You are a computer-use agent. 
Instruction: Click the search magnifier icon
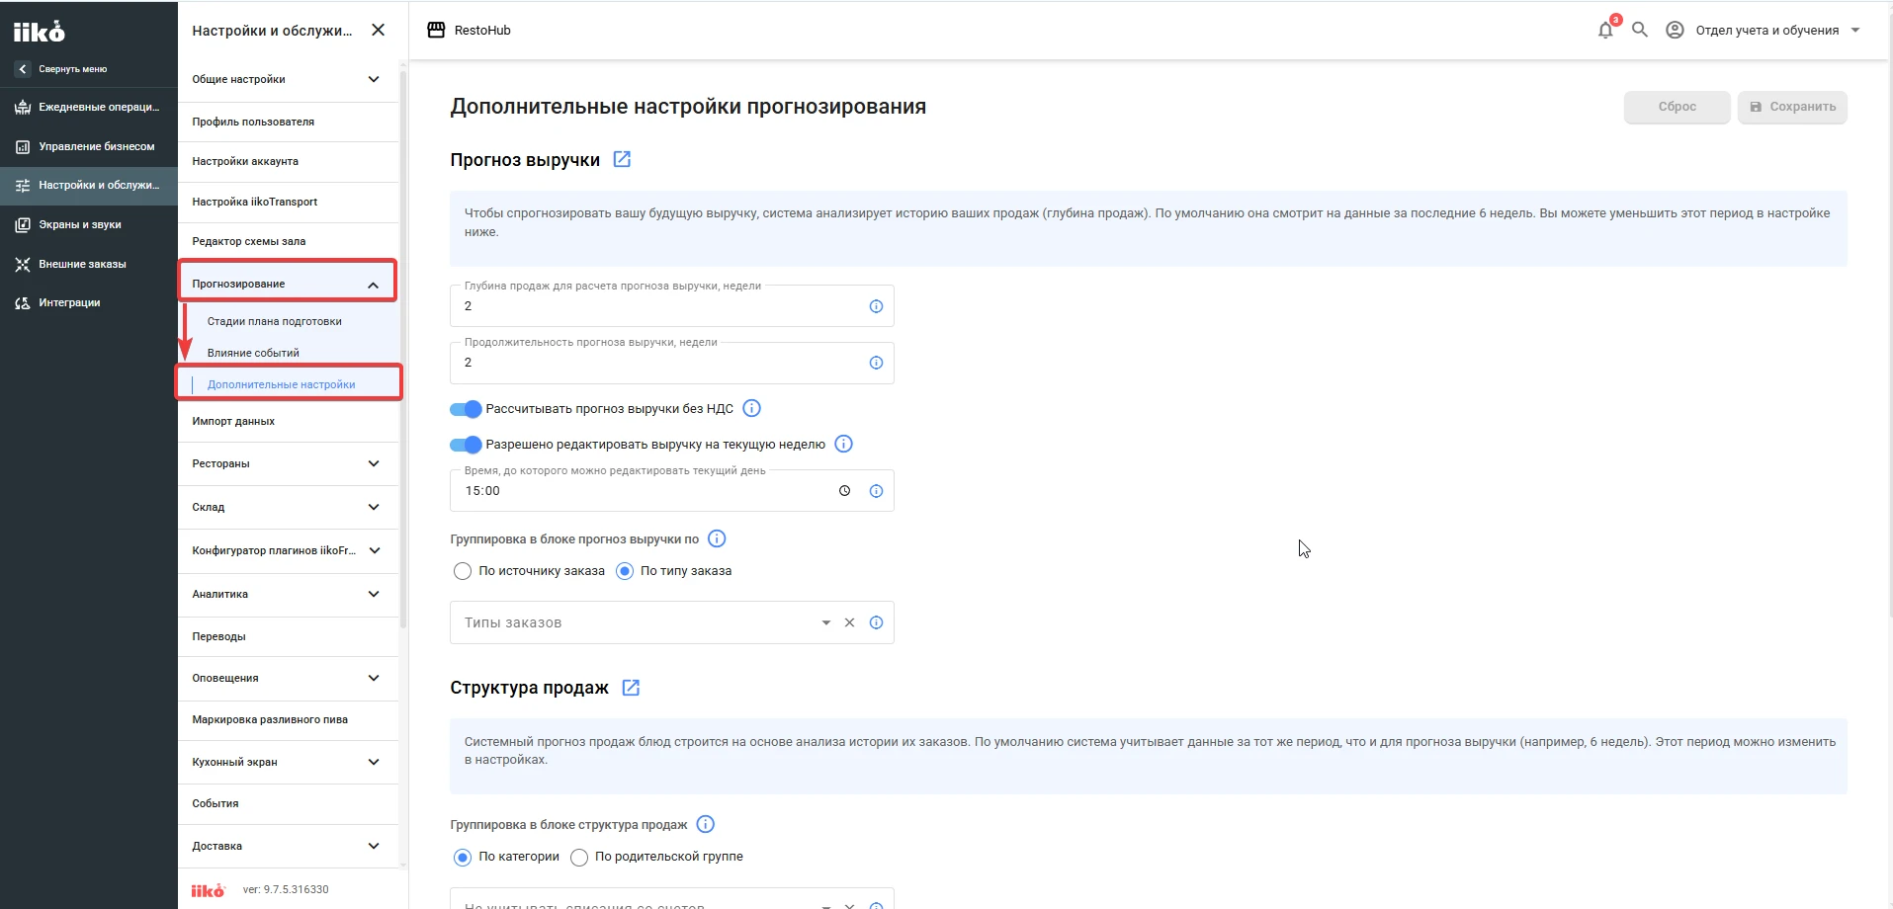1640,30
